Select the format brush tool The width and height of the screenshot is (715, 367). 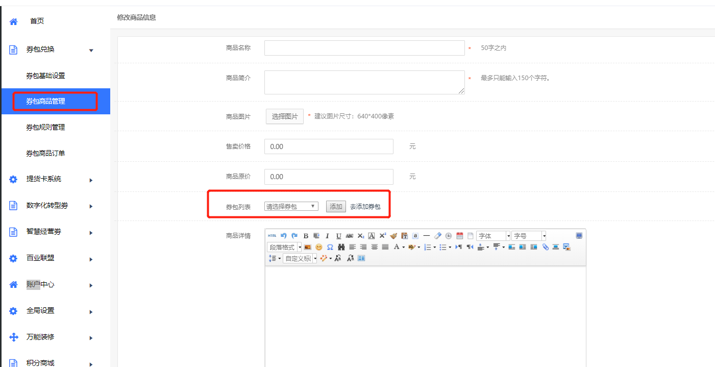click(x=393, y=236)
